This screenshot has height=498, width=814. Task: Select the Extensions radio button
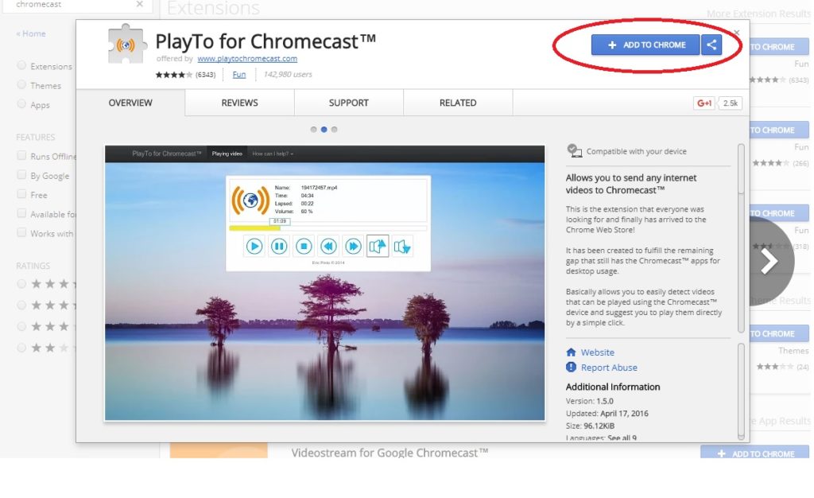pos(21,65)
